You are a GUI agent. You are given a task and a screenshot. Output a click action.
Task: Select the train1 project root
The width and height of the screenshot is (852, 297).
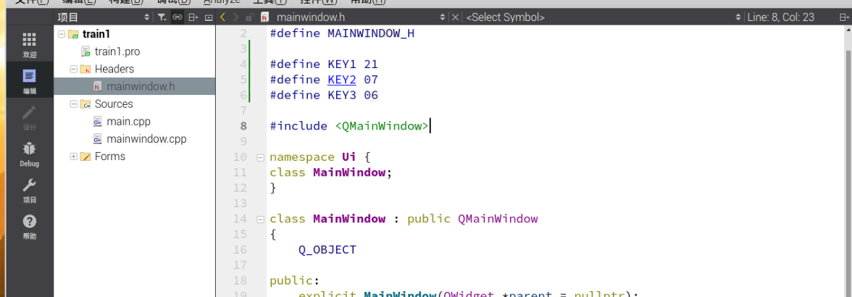[96, 34]
